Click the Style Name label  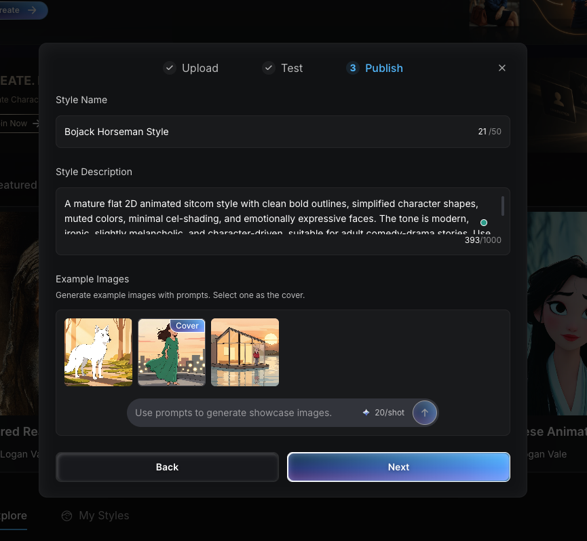(x=81, y=100)
